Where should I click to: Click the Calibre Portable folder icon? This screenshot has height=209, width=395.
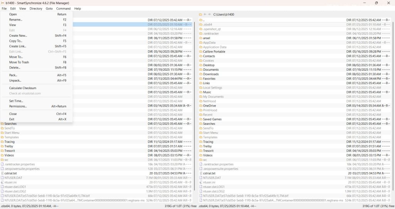pos(201,52)
